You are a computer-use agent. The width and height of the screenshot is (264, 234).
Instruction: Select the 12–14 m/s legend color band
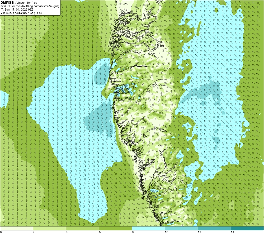pyautogui.click(x=214, y=228)
